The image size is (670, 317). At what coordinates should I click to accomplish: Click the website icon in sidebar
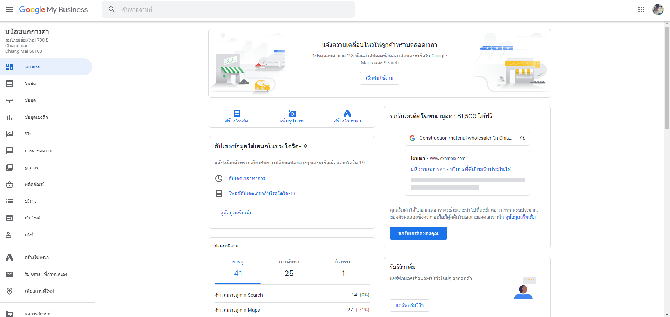point(9,218)
